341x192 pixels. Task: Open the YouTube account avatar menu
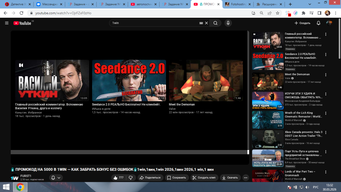point(329,23)
